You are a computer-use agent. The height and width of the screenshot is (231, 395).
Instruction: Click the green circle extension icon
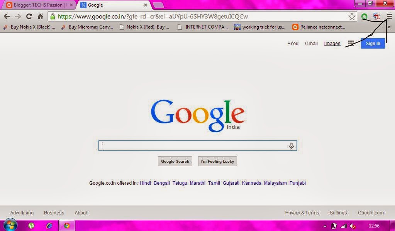point(364,17)
